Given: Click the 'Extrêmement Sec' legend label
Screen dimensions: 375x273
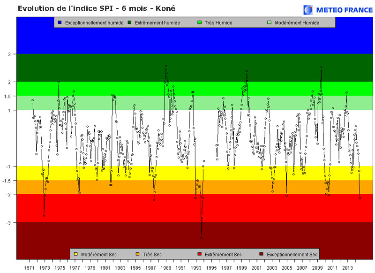Looking at the screenshot, I should (x=223, y=255).
